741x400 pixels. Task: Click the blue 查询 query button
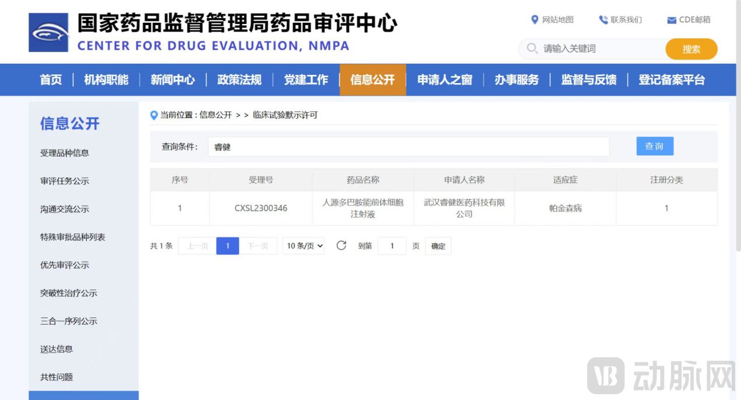pos(654,146)
